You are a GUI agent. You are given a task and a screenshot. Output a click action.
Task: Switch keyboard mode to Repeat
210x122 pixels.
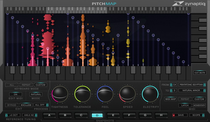26,85
